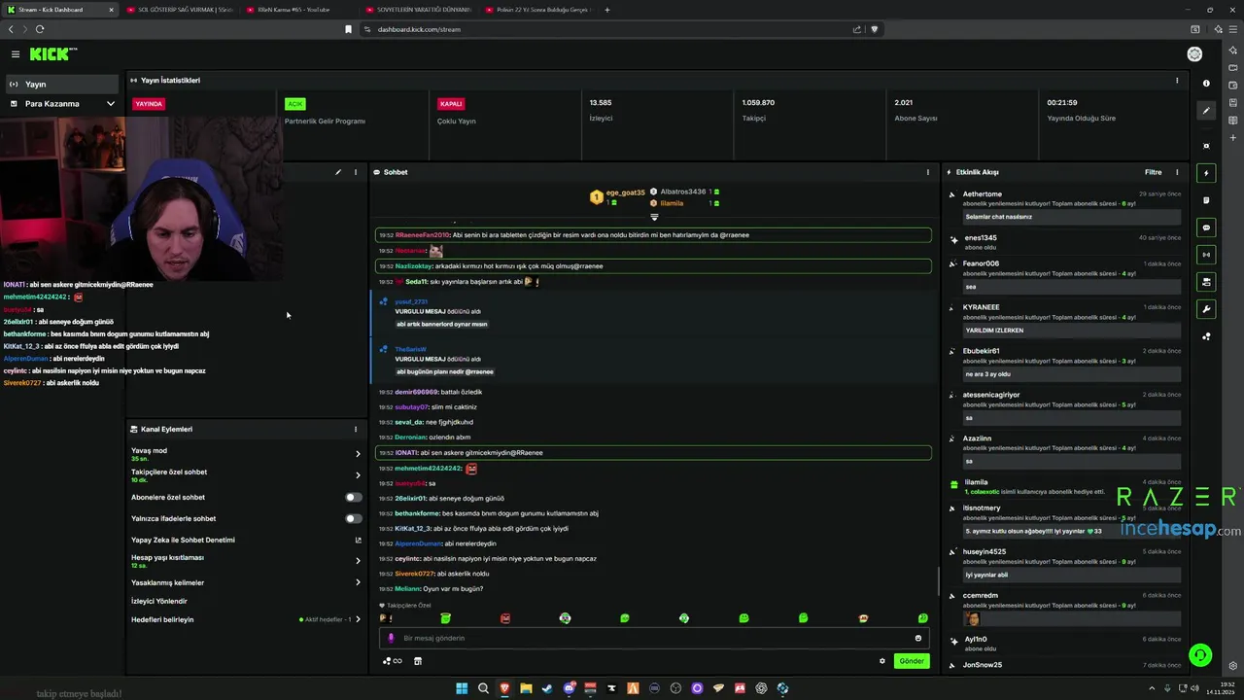Image resolution: width=1244 pixels, height=700 pixels.
Task: Click username Aethertome in activity feed
Action: click(983, 194)
